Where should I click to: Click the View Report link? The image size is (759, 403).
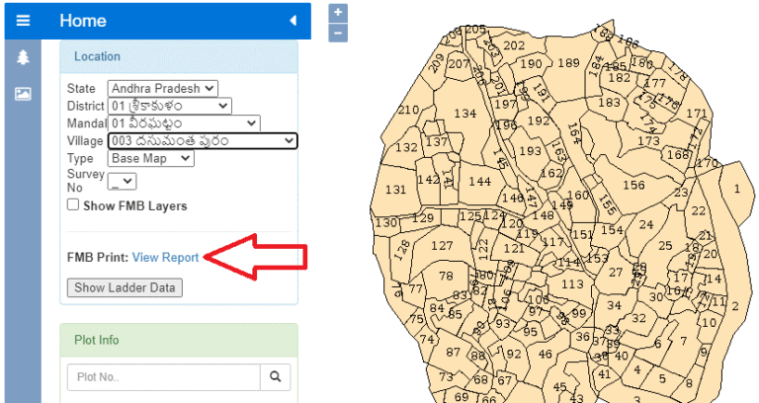pyautogui.click(x=166, y=258)
